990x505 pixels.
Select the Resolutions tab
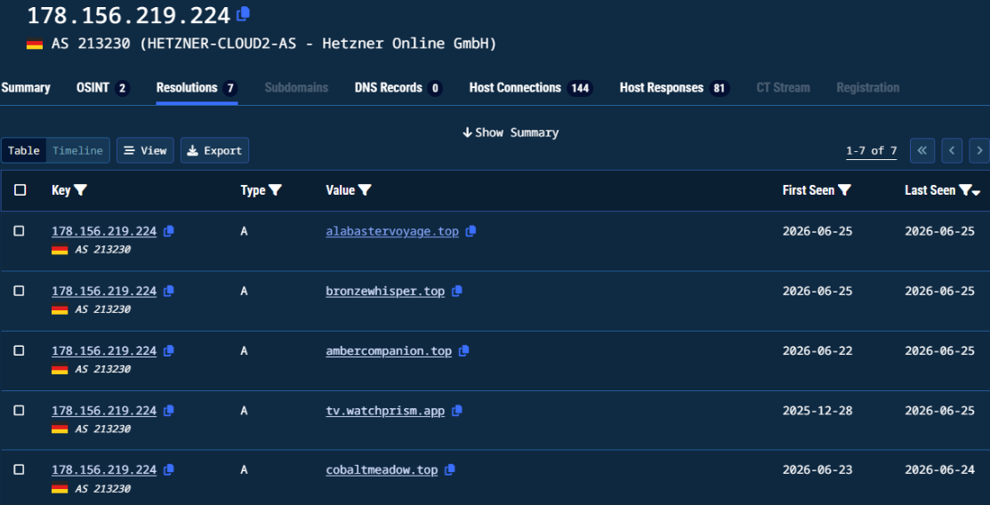pos(197,88)
